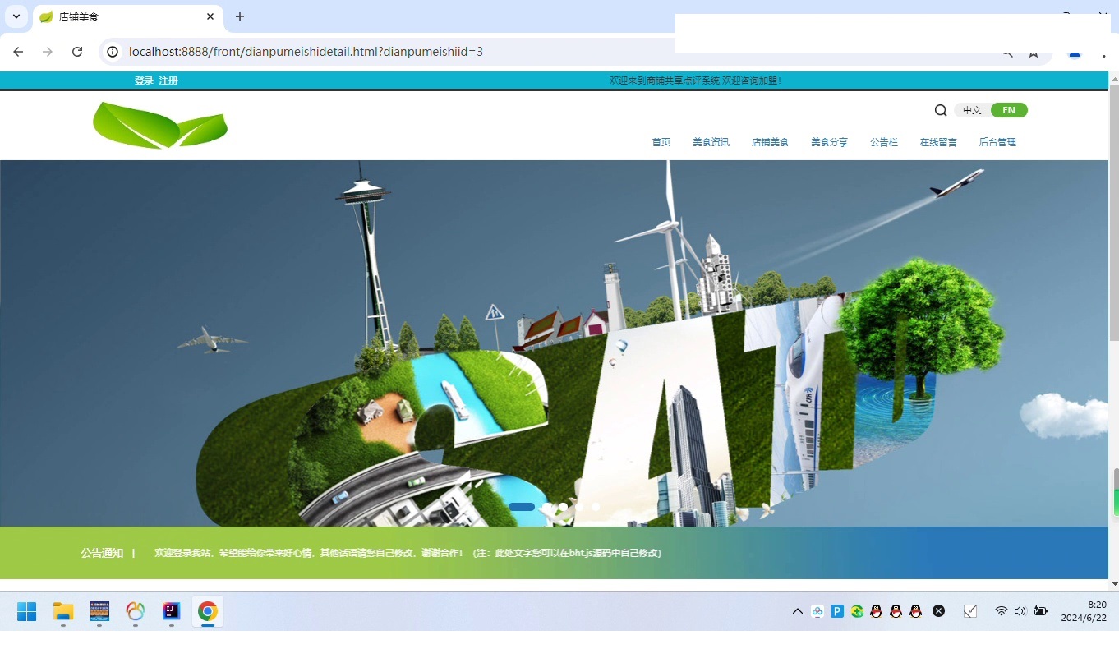This screenshot has height=672, width=1119.
Task: Switch language to 中文
Action: point(972,110)
